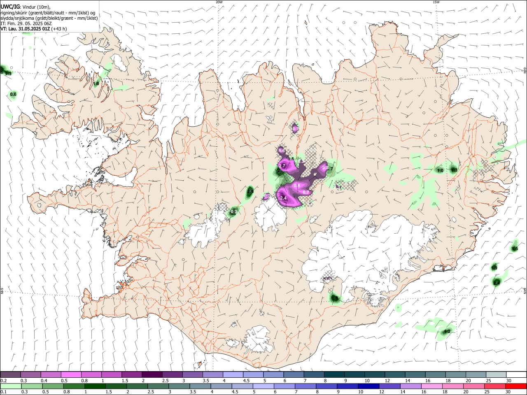Pick the bright pink 0.5–0.8 swatch in upper scale

click(x=71, y=375)
